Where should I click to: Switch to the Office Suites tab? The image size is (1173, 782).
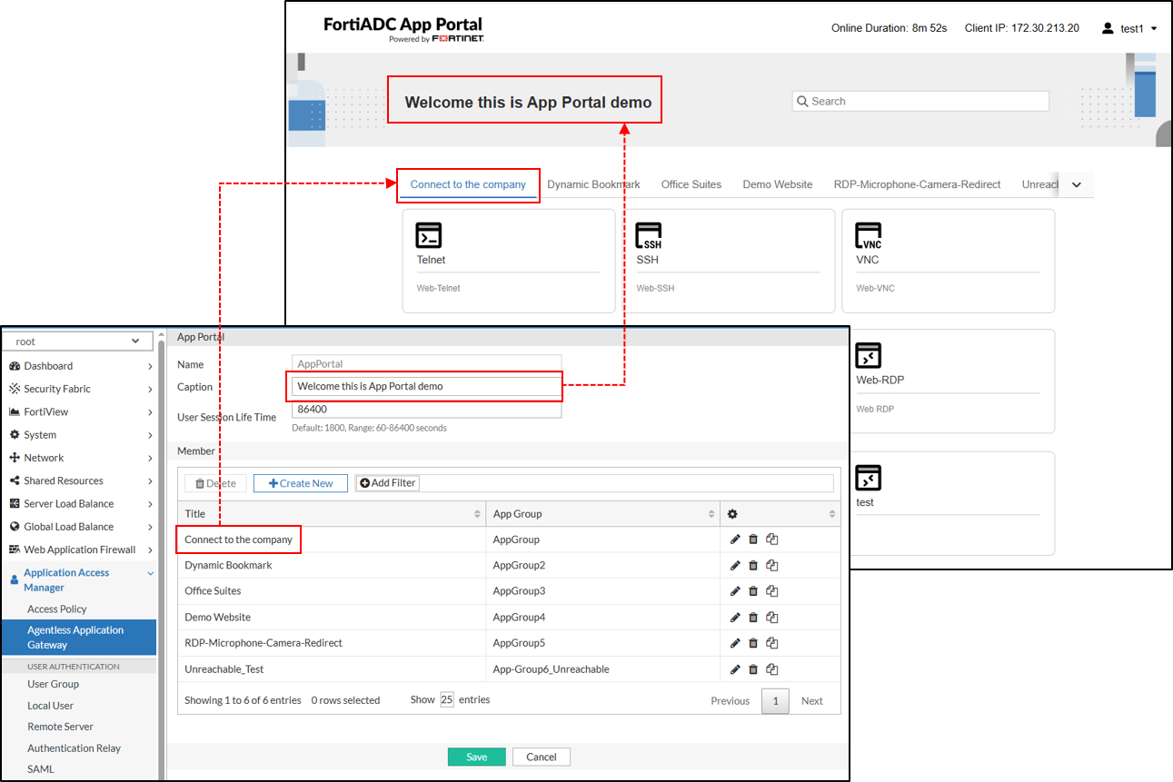click(691, 184)
